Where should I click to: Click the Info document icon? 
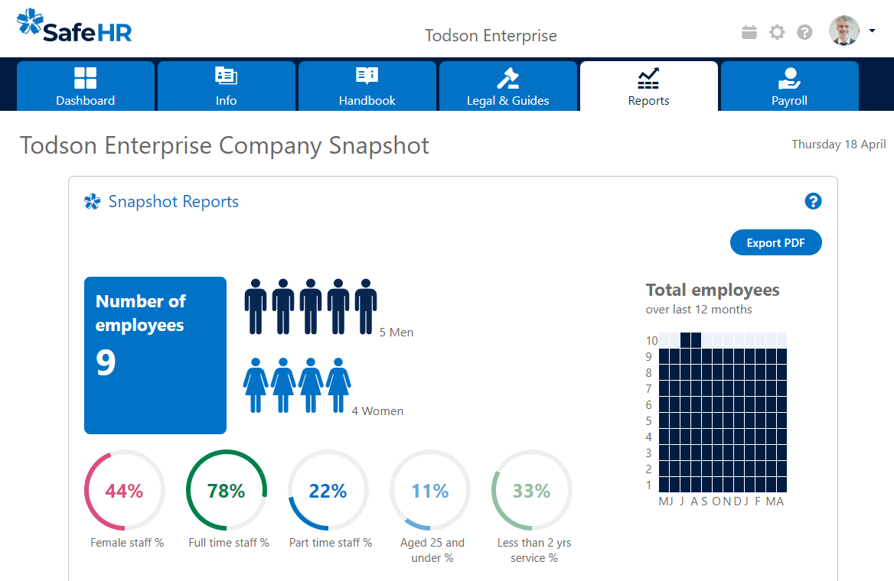coord(226,76)
